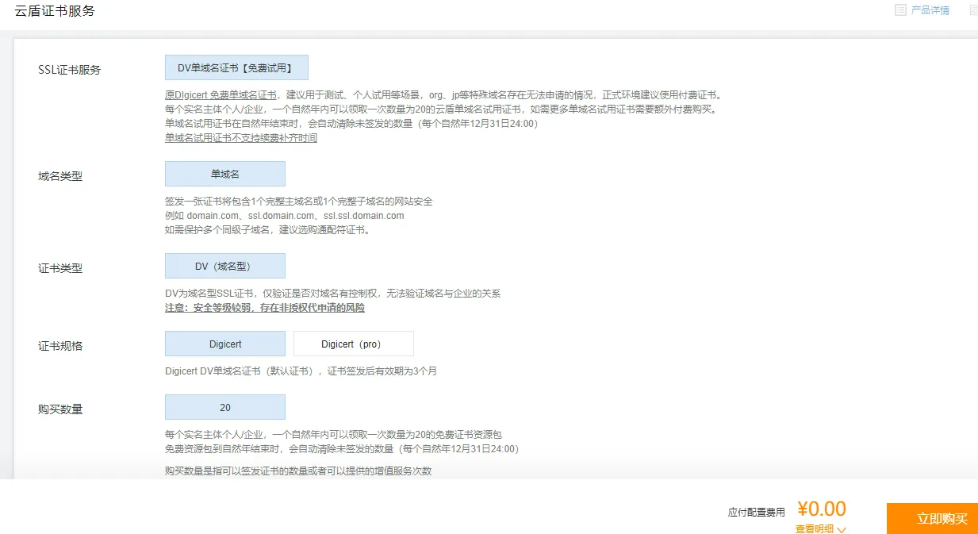Select the DV（域名型）certificate type

click(224, 265)
